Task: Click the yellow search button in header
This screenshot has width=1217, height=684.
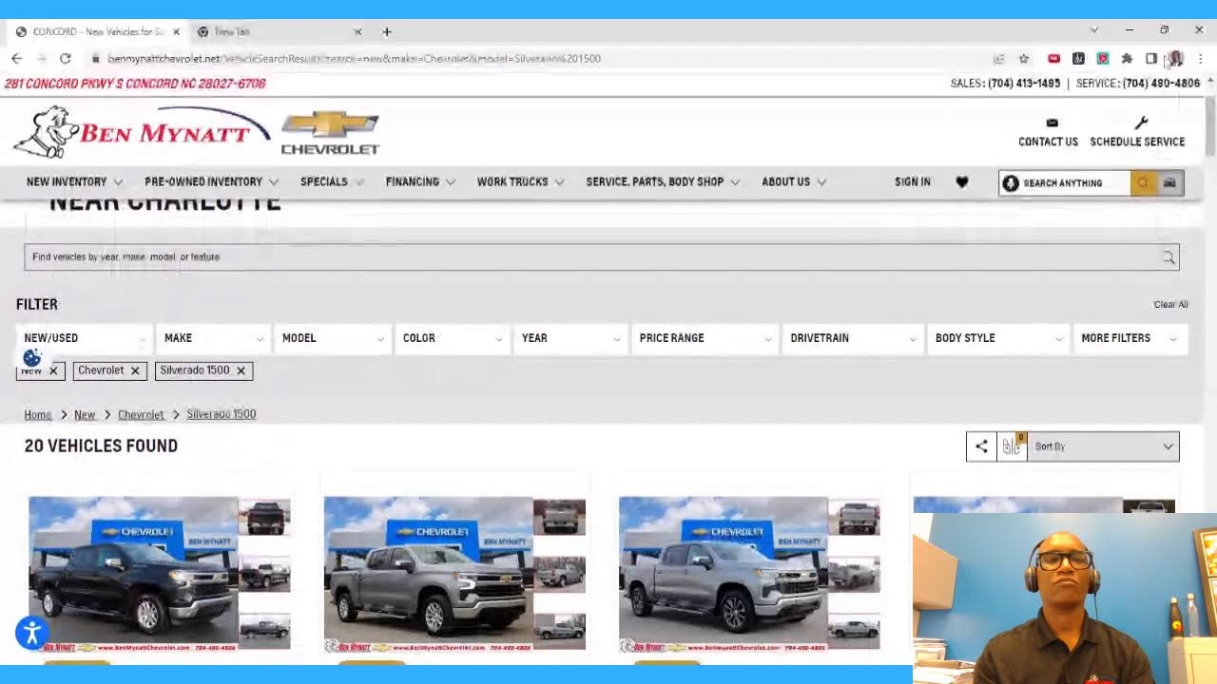Action: click(1144, 182)
